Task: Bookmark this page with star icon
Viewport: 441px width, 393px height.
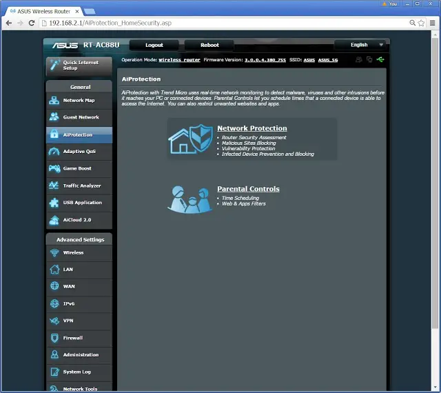Action: click(x=421, y=23)
